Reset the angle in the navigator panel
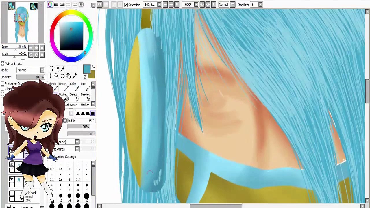Screen dimensions: 370x208 [x=42, y=55]
